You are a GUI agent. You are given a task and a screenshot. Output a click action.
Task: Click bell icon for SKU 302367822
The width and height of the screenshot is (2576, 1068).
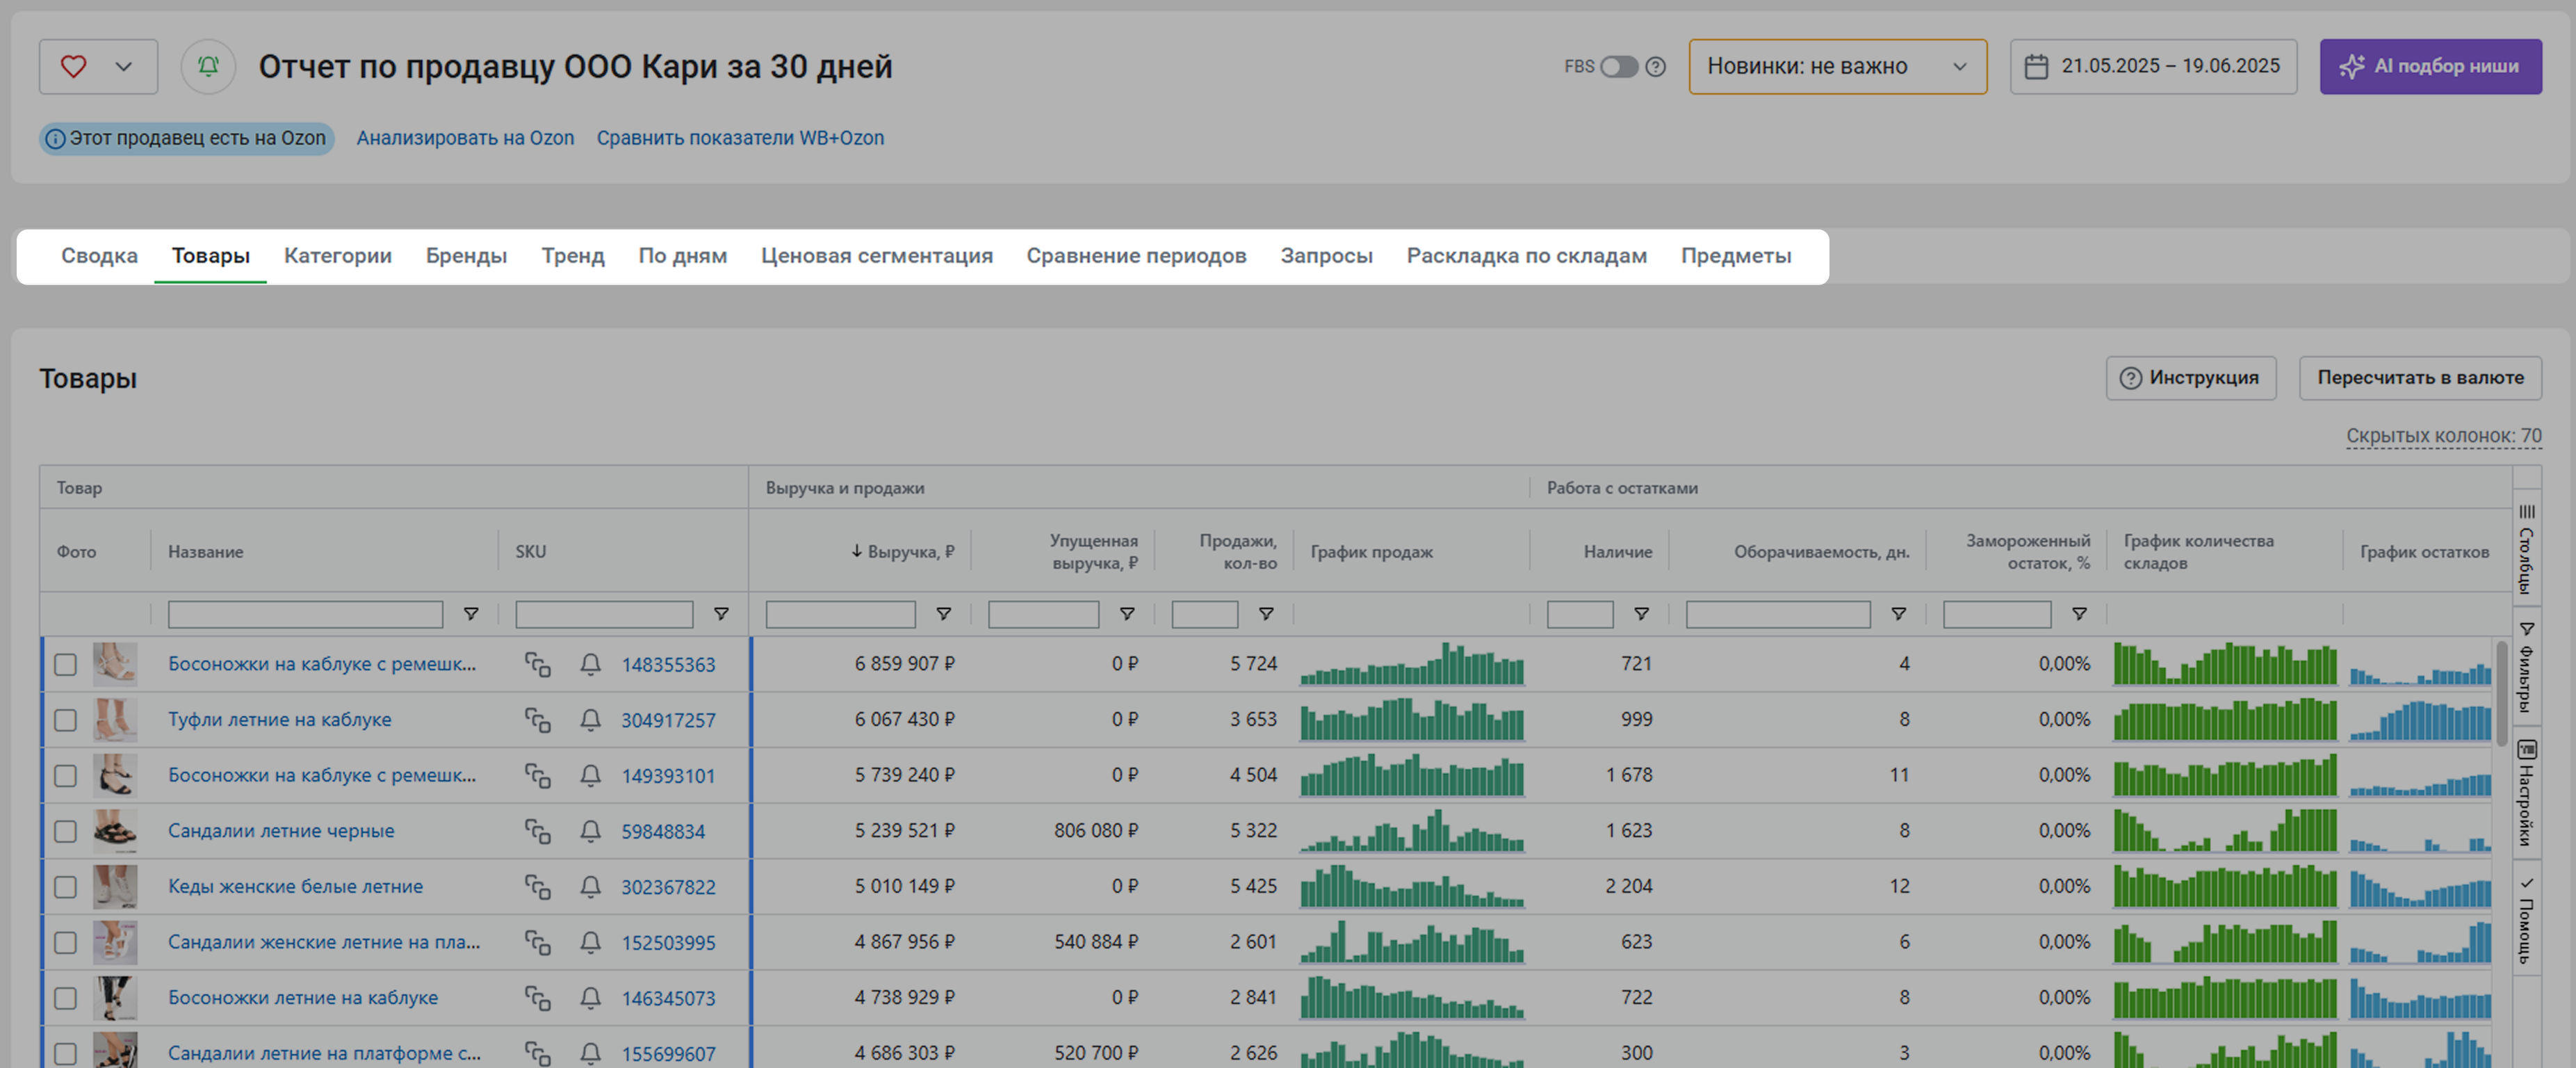click(591, 887)
